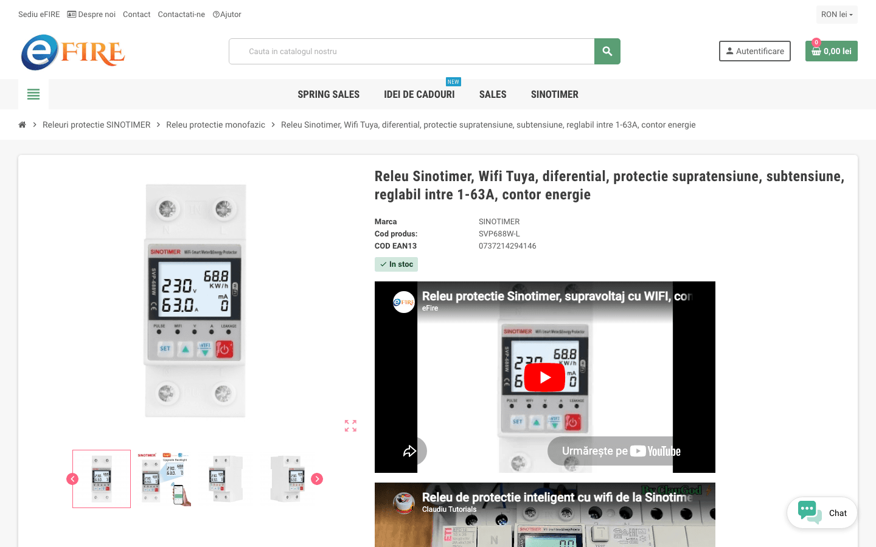The height and width of the screenshot is (547, 876).
Task: Click the In stoc badge
Action: (396, 264)
